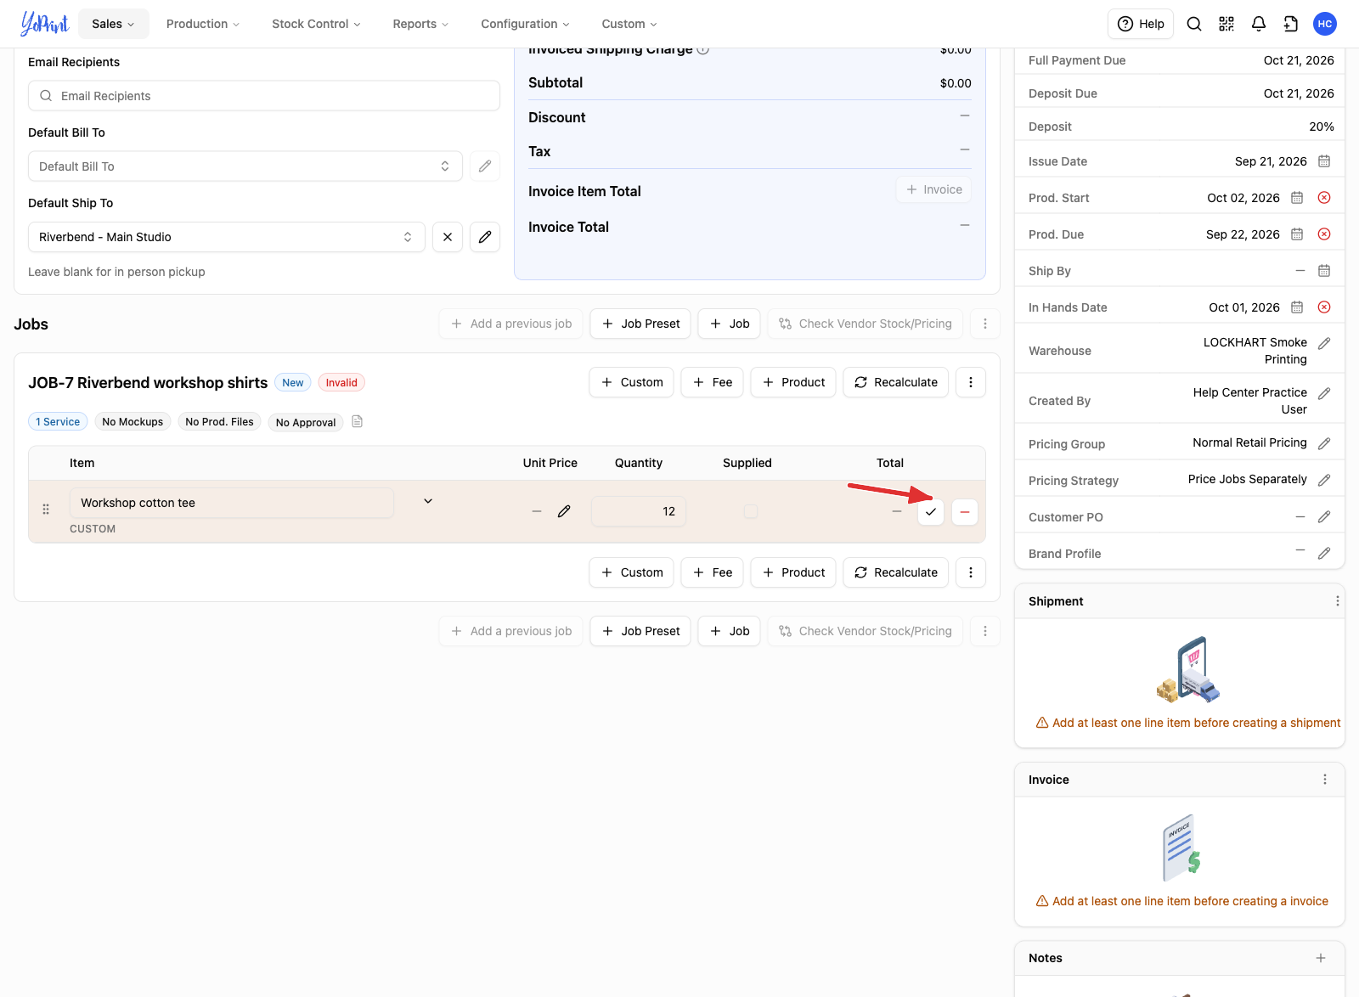The image size is (1359, 997).
Task: Open the Sales menu
Action: coord(114,24)
